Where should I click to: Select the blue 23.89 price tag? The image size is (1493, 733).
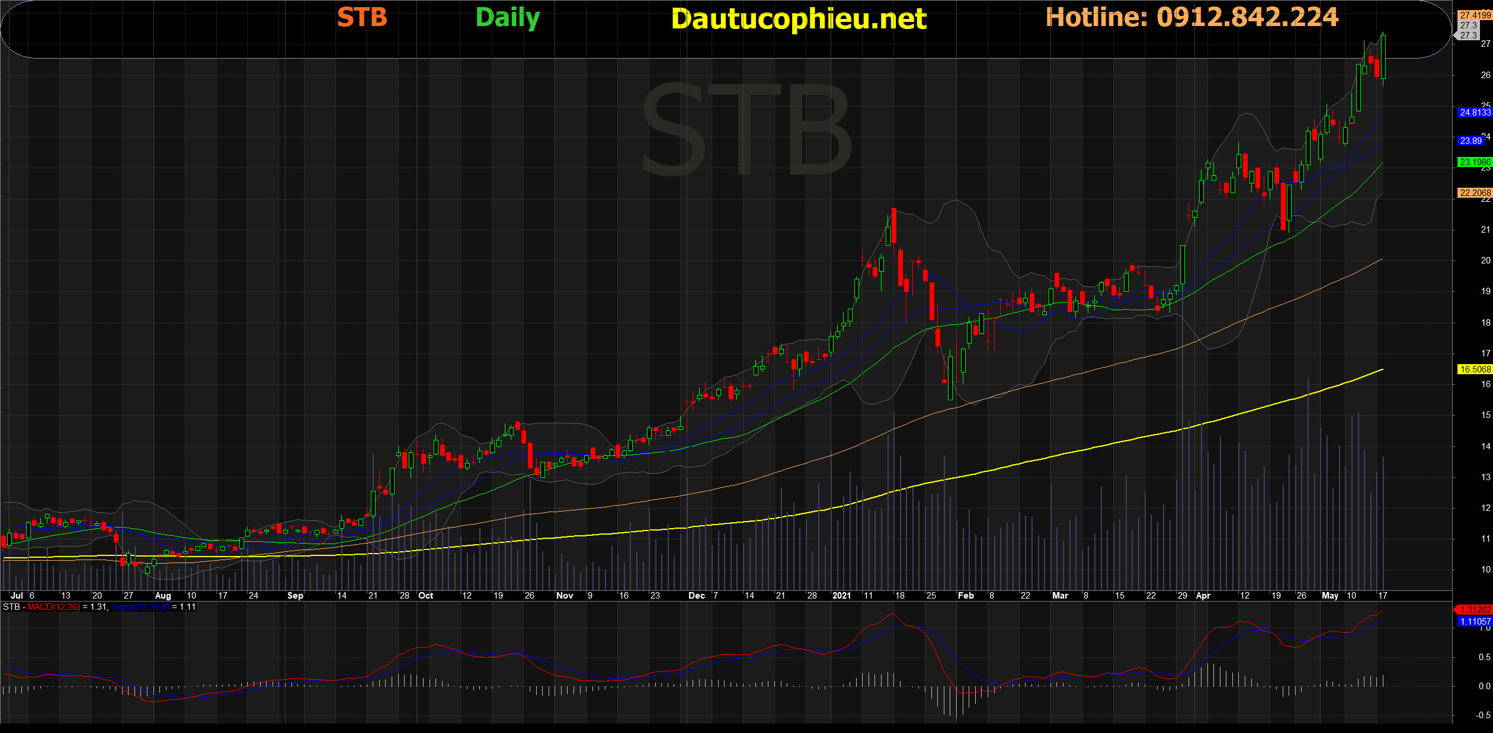tap(1471, 141)
